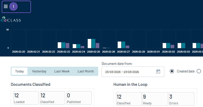Click the white bar for 2026-02-25
Viewport: 203px width, 107px height.
[x=89, y=44]
